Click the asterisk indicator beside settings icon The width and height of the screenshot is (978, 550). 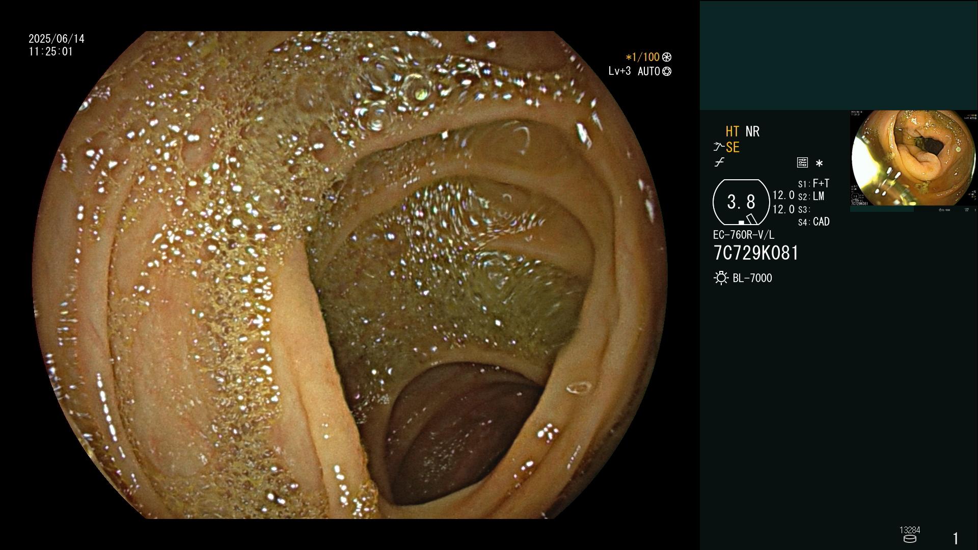point(819,163)
